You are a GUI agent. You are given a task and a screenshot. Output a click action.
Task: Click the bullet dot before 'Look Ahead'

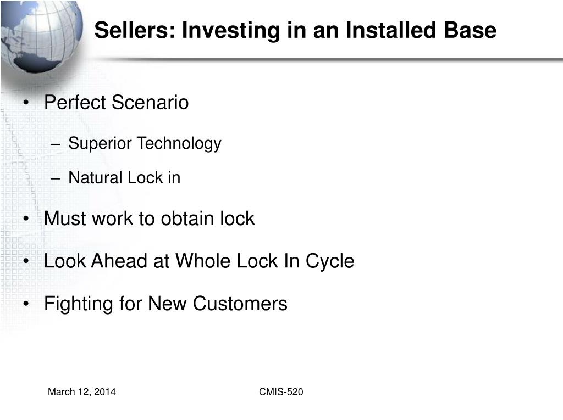[x=26, y=261]
